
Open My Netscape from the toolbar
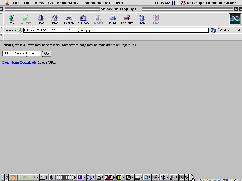click(83, 19)
